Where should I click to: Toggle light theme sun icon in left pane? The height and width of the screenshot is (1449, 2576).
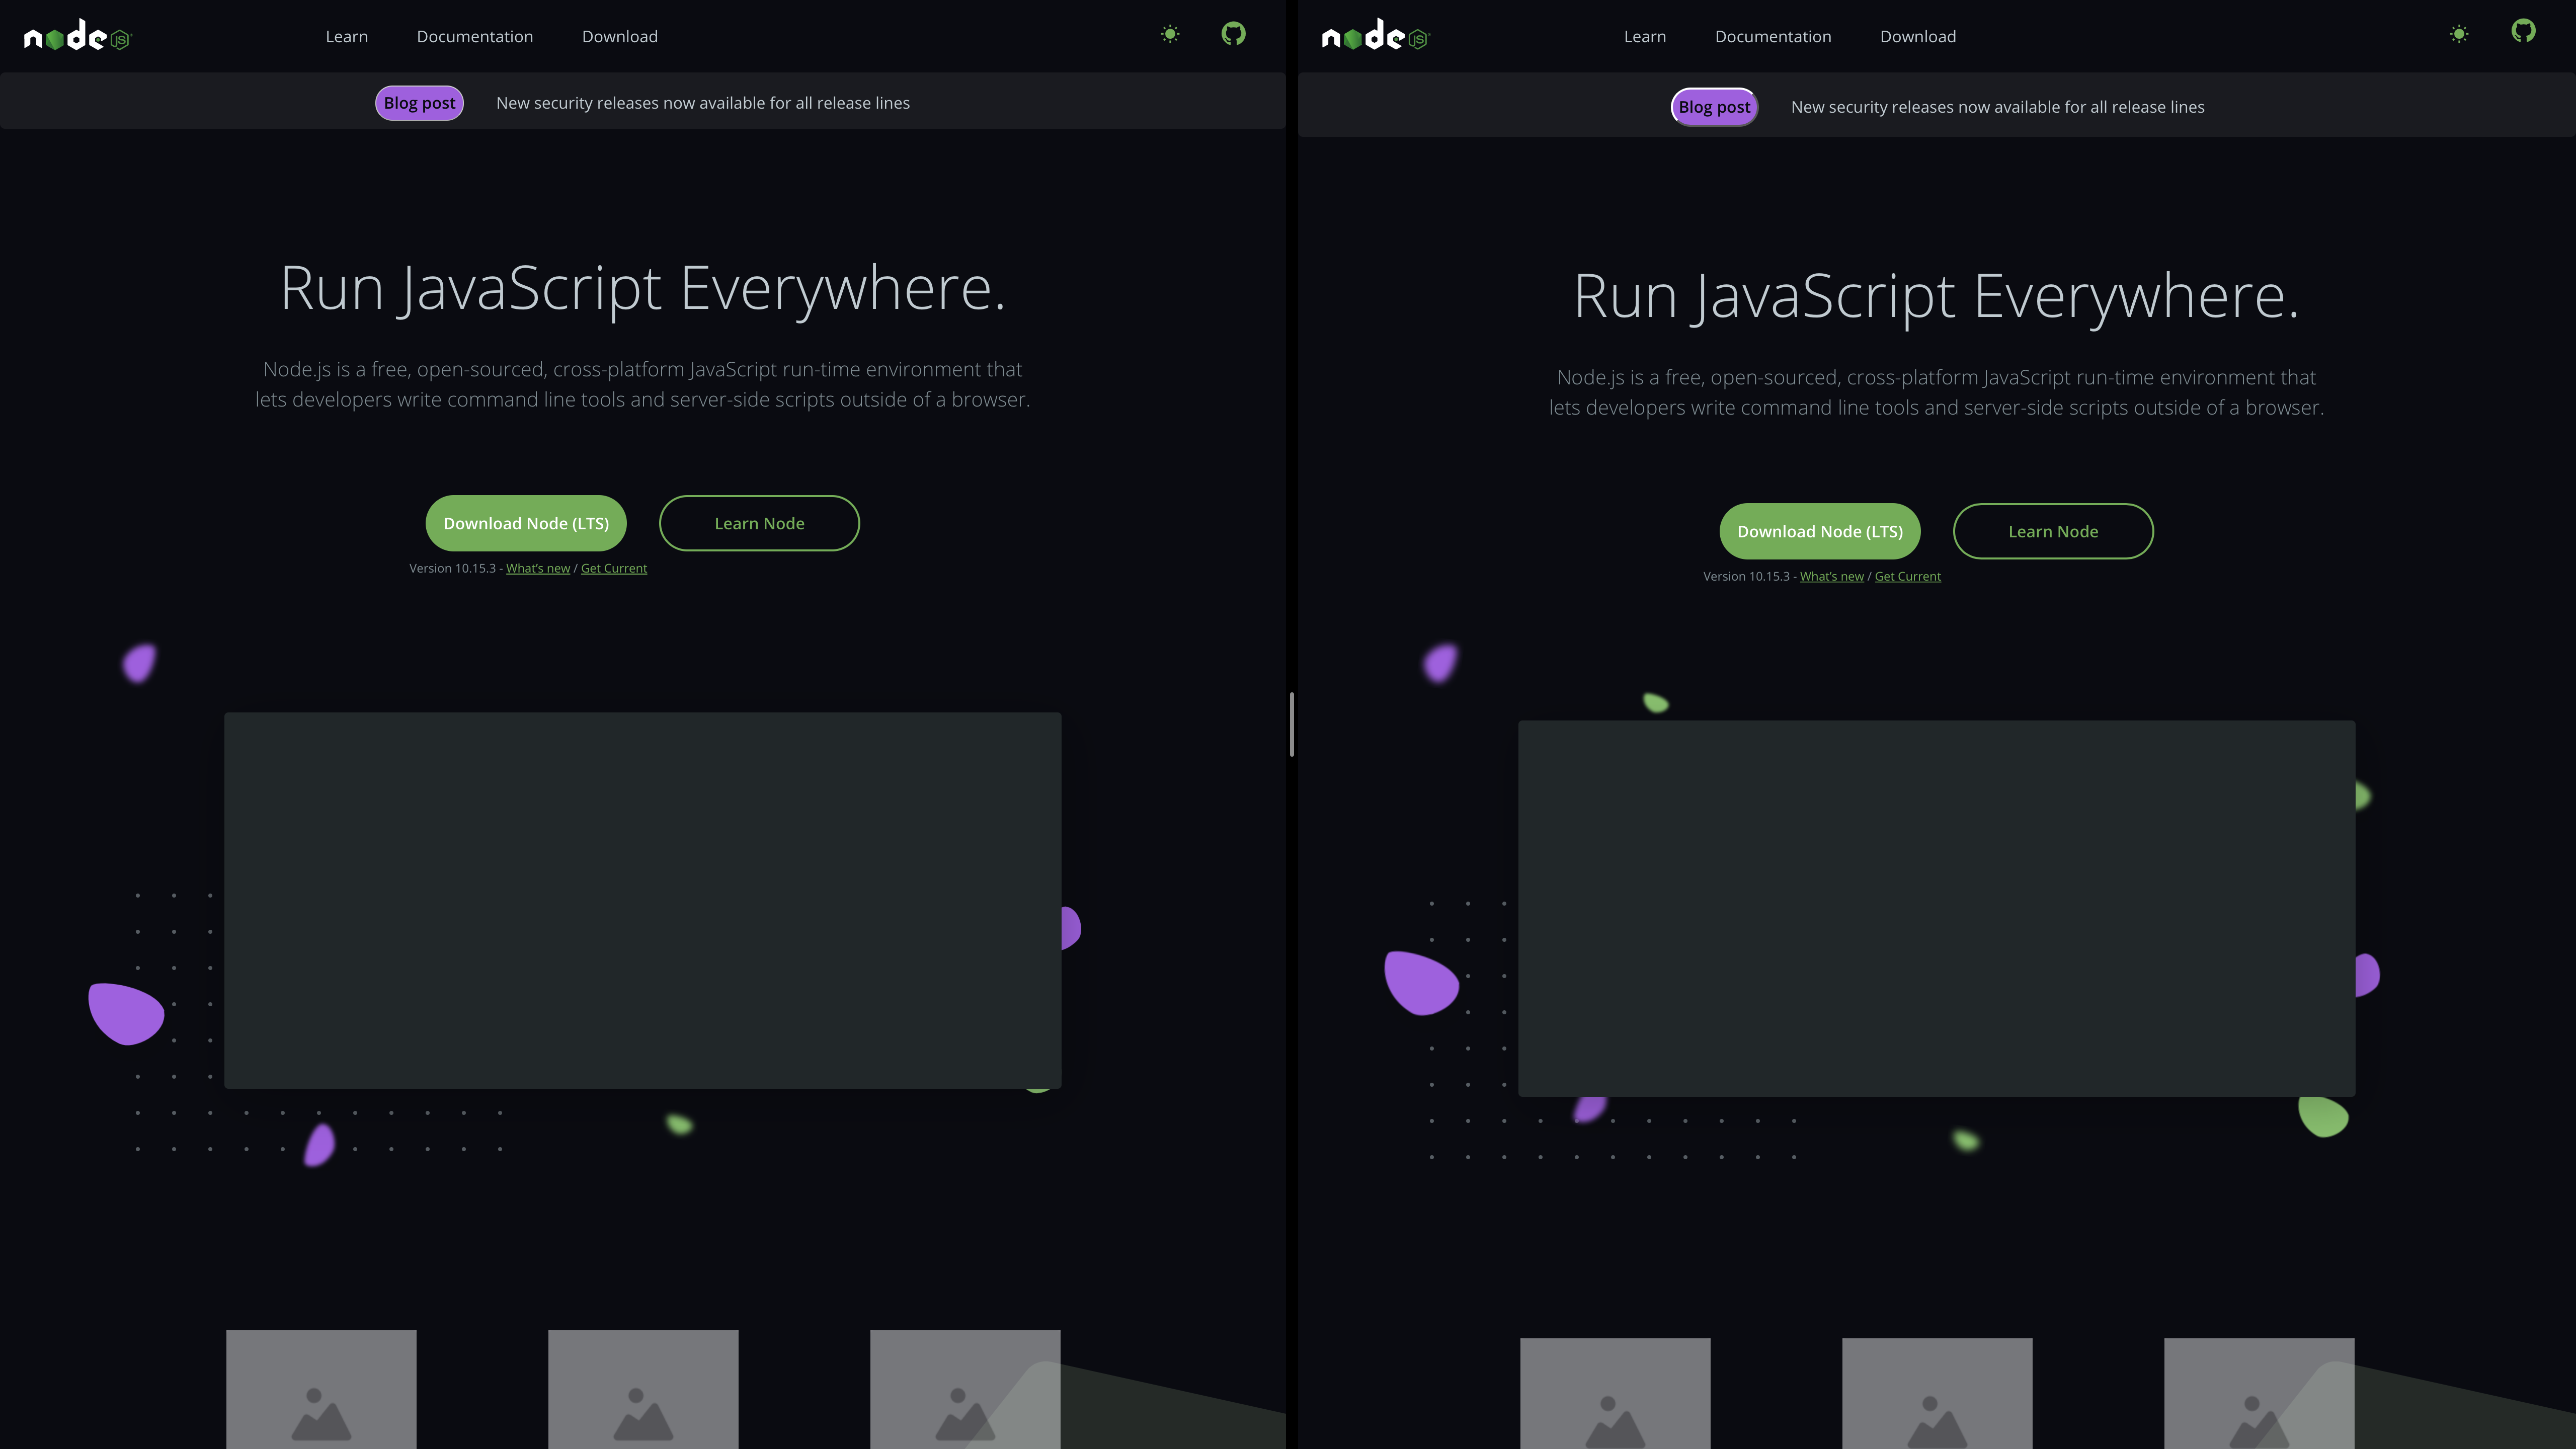[1170, 35]
